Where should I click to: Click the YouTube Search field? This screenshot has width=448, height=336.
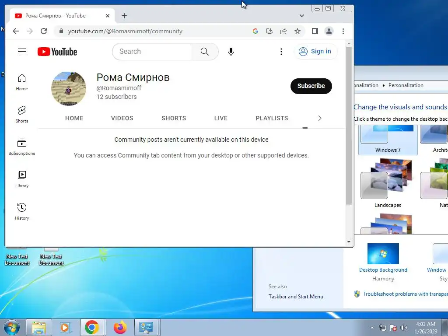[x=152, y=52]
